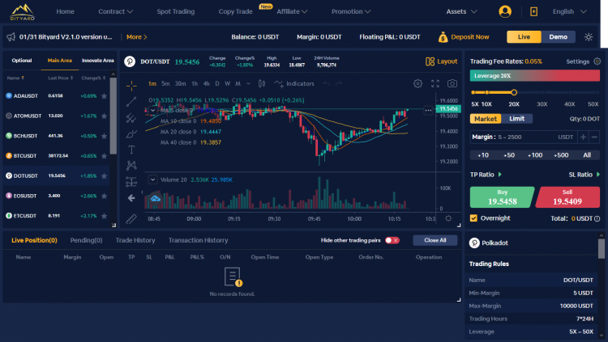The height and width of the screenshot is (342, 608).
Task: Open chart settings gear icon
Action: 417,83
